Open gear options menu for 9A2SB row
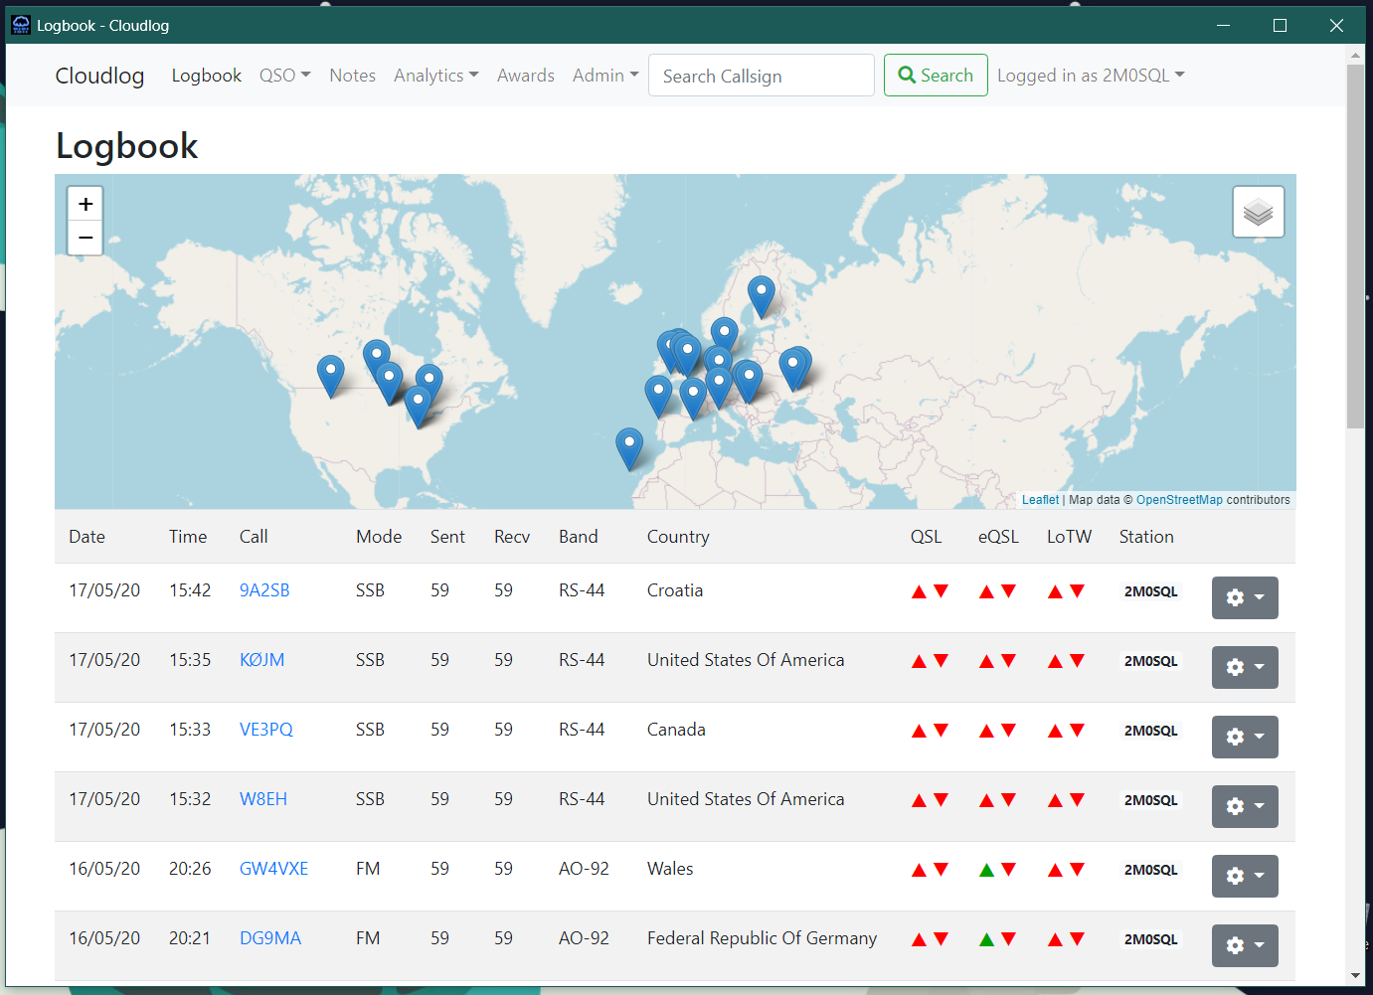The image size is (1373, 995). tap(1245, 597)
